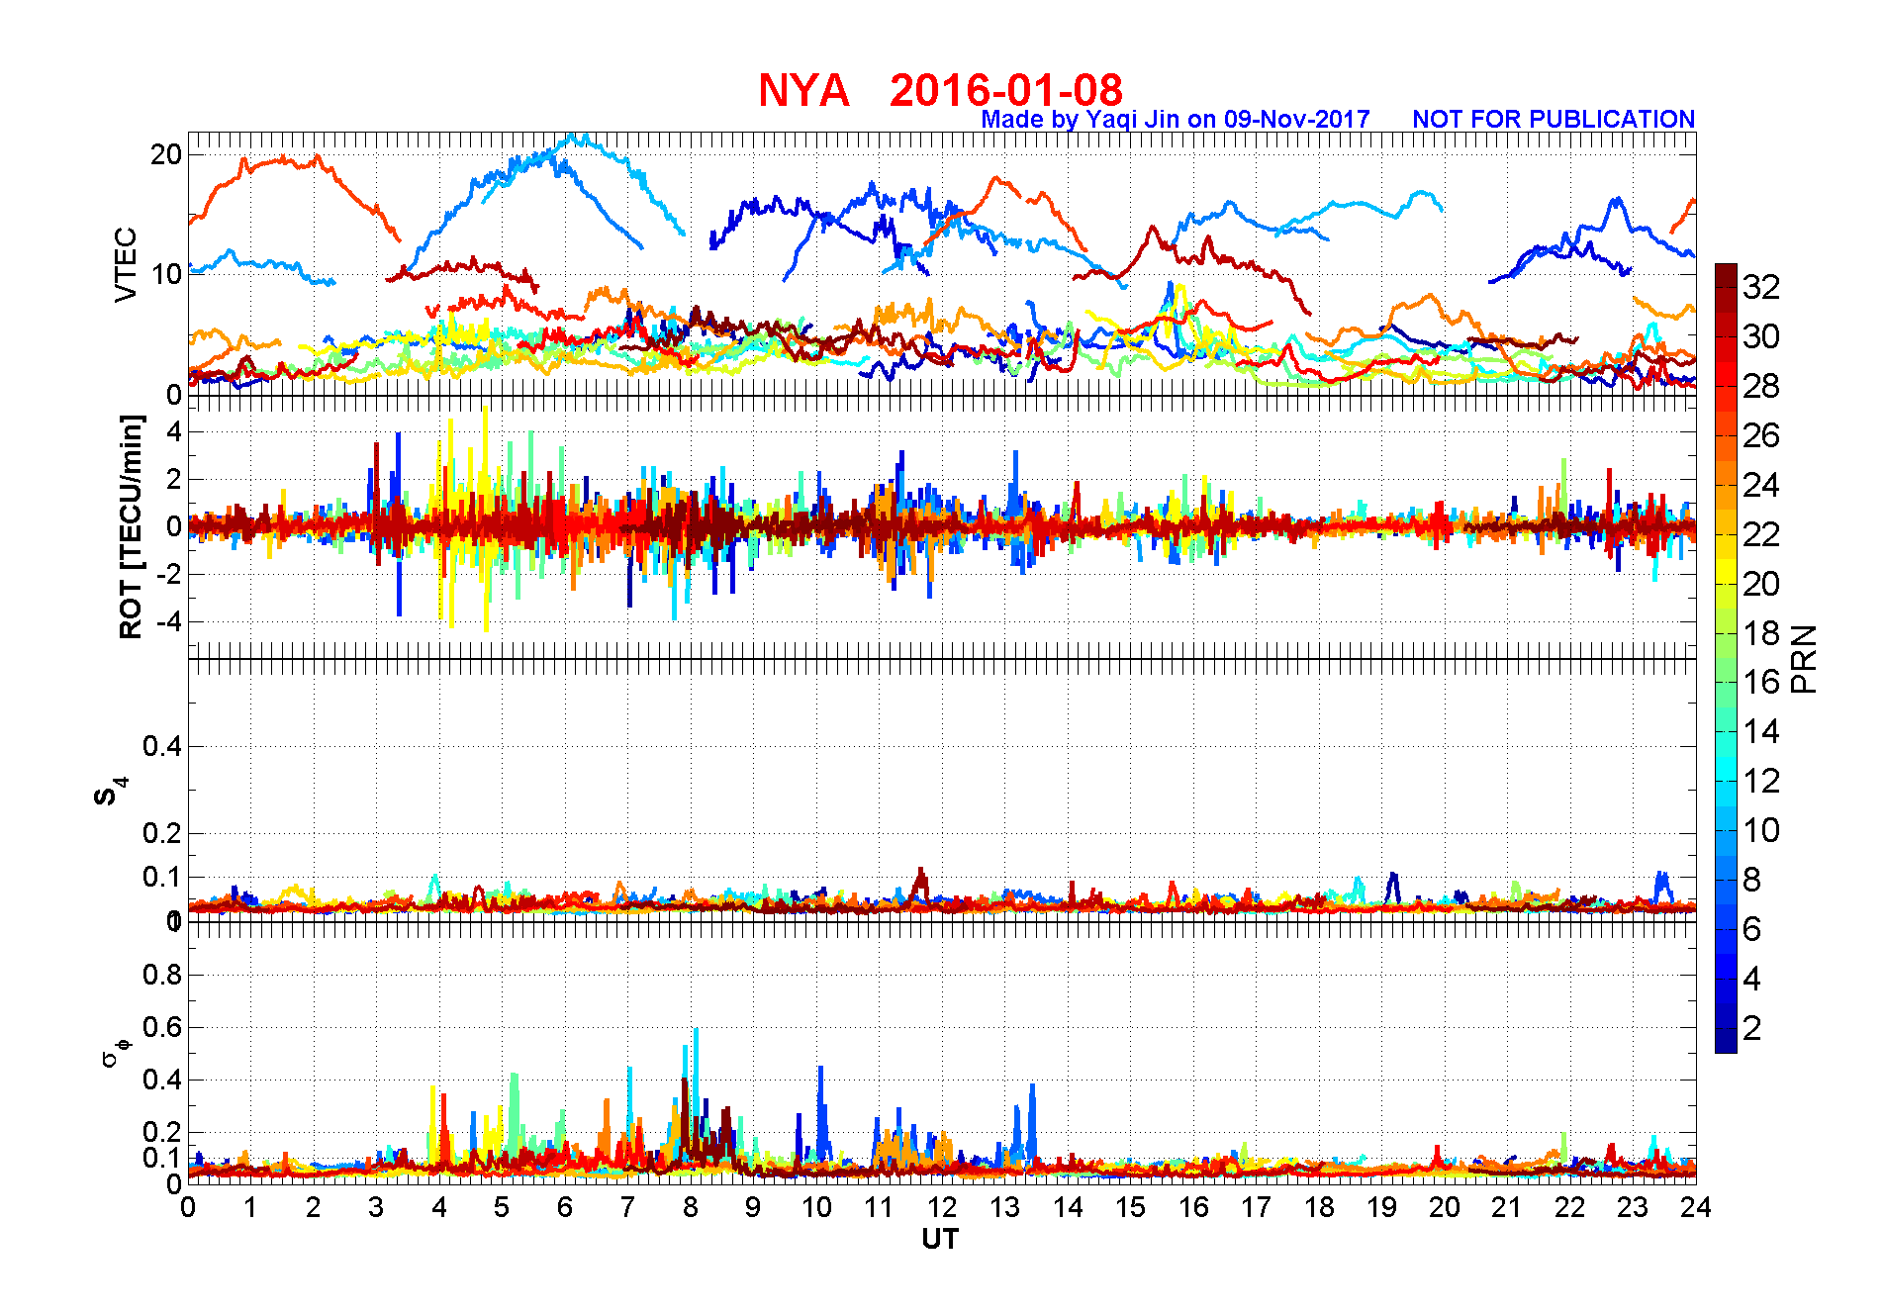This screenshot has height=1316, width=1884.
Task: Click the "UT" x-axis label
Action: [940, 1239]
